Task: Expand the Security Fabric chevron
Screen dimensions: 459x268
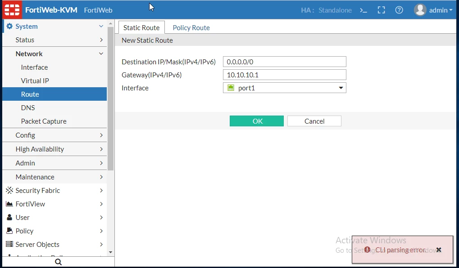Action: coord(101,190)
